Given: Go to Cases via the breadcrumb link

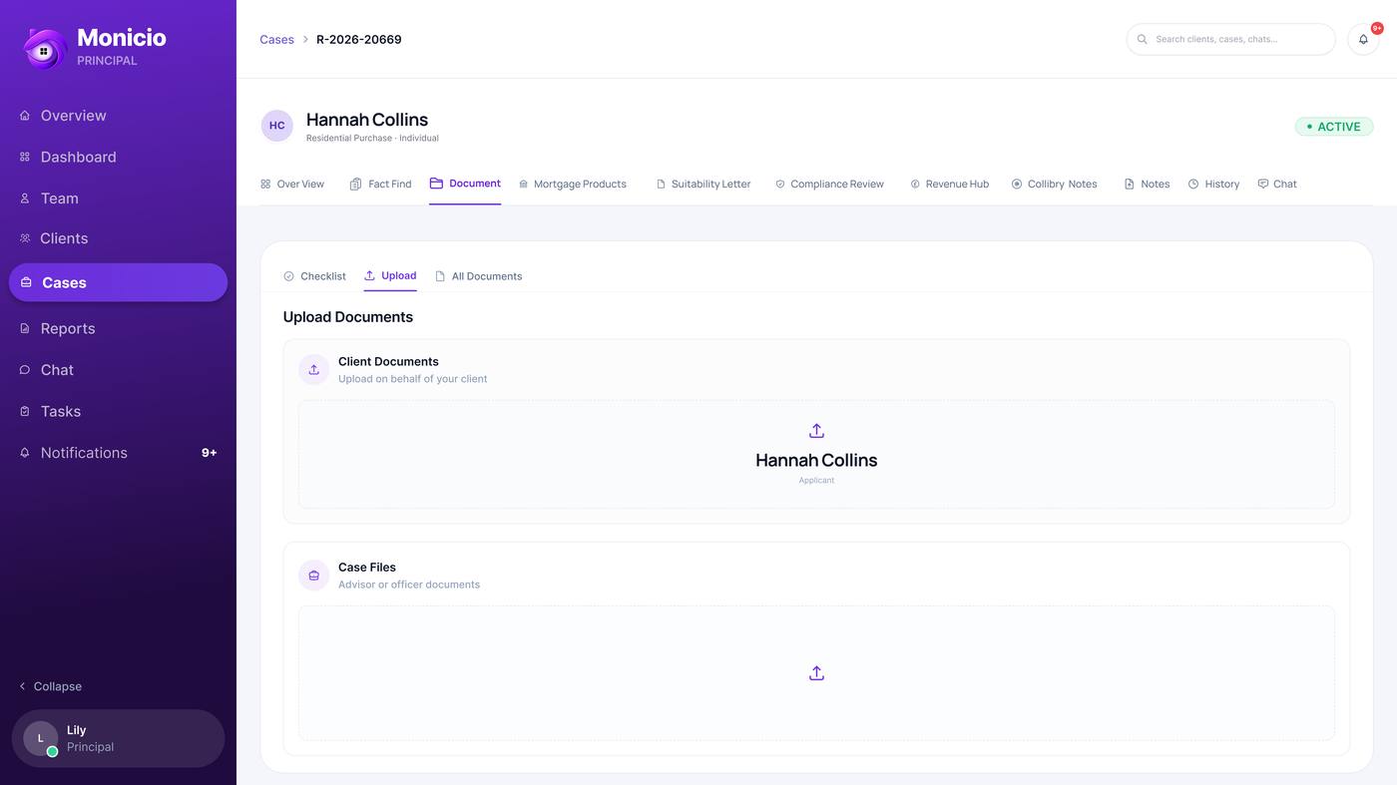Looking at the screenshot, I should 276,40.
